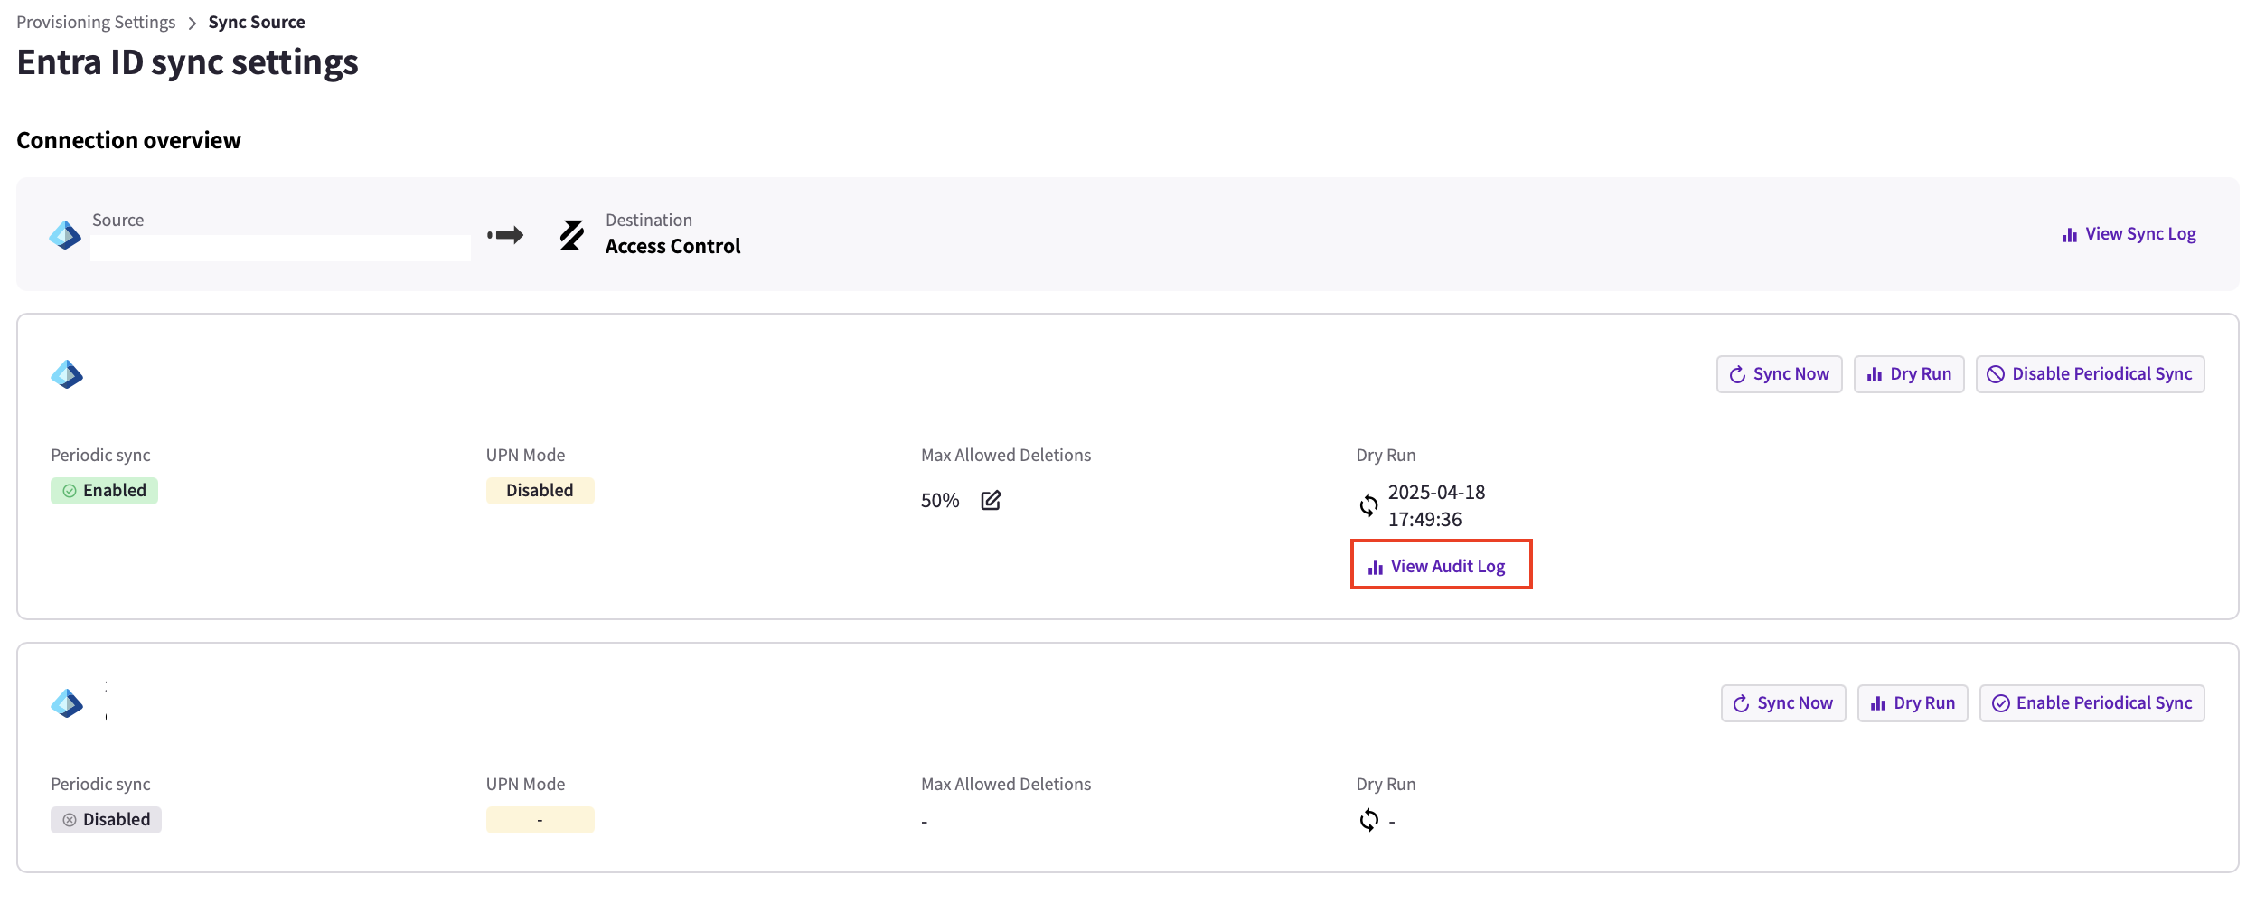Click the Entra ID icon beside Source
The height and width of the screenshot is (904, 2256).
[65, 235]
